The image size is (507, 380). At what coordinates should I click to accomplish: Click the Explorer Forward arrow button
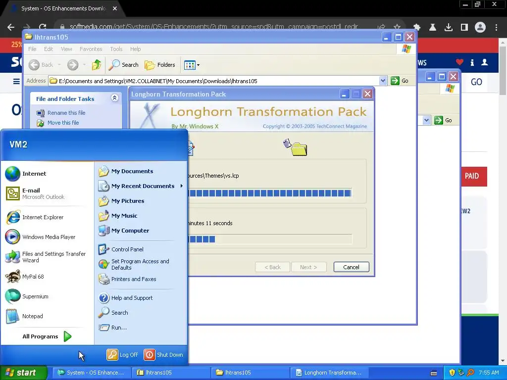73,65
